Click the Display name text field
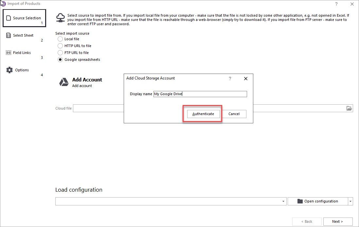This screenshot has width=359, height=227. tap(200, 94)
